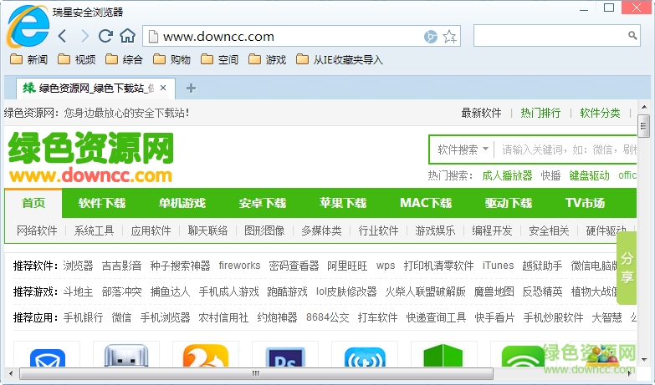
Task: Open a new tab with plus icon
Action: [x=191, y=88]
